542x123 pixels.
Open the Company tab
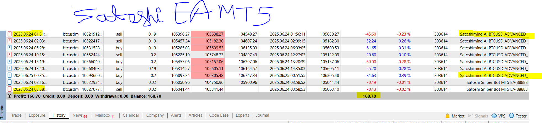155,115
